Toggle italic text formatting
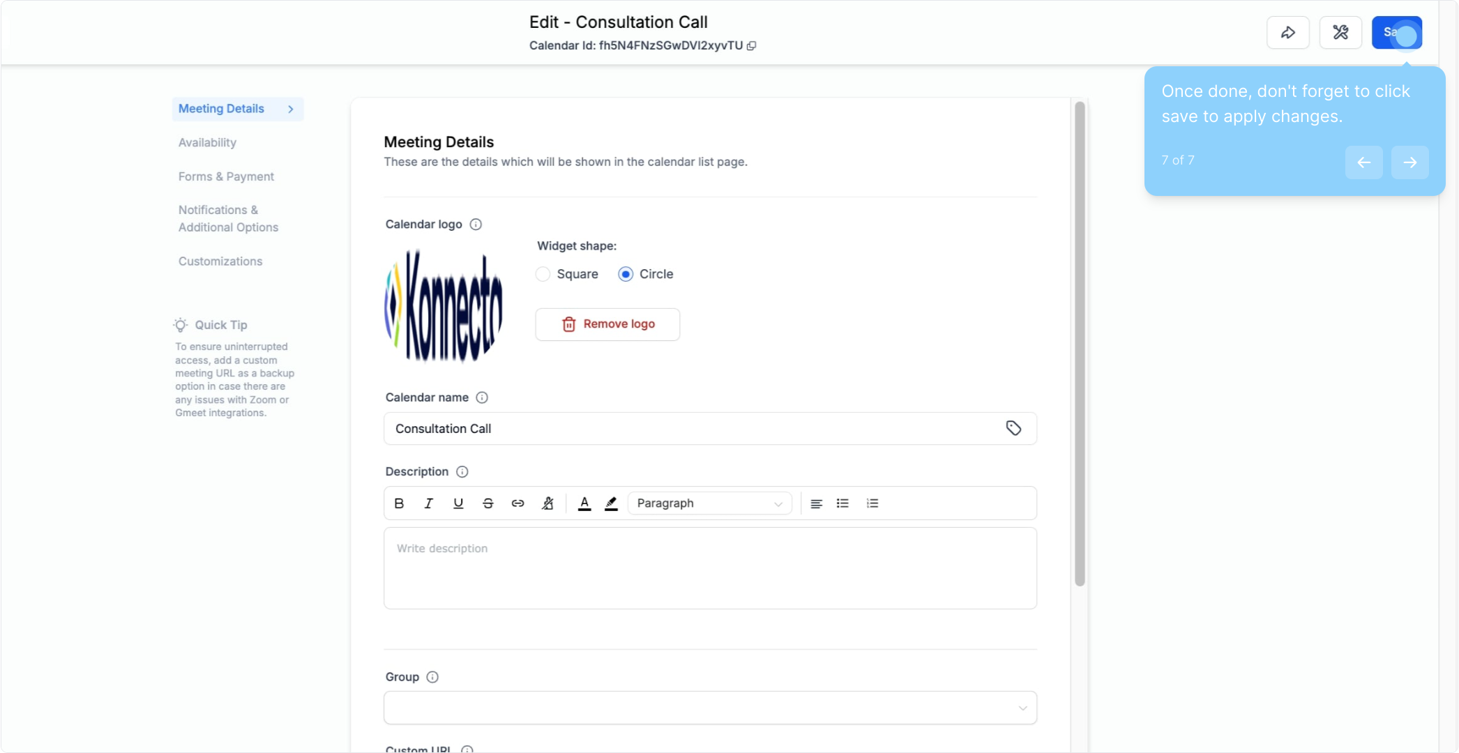Image resolution: width=1459 pixels, height=753 pixels. [428, 503]
